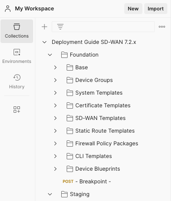The image size is (171, 201).
Task: Open the three-dots options menu
Action: click(162, 27)
